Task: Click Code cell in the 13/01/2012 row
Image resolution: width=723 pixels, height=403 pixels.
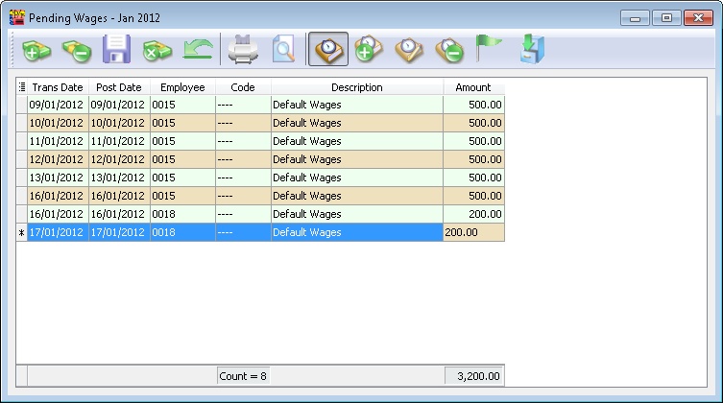Action: pos(243,178)
